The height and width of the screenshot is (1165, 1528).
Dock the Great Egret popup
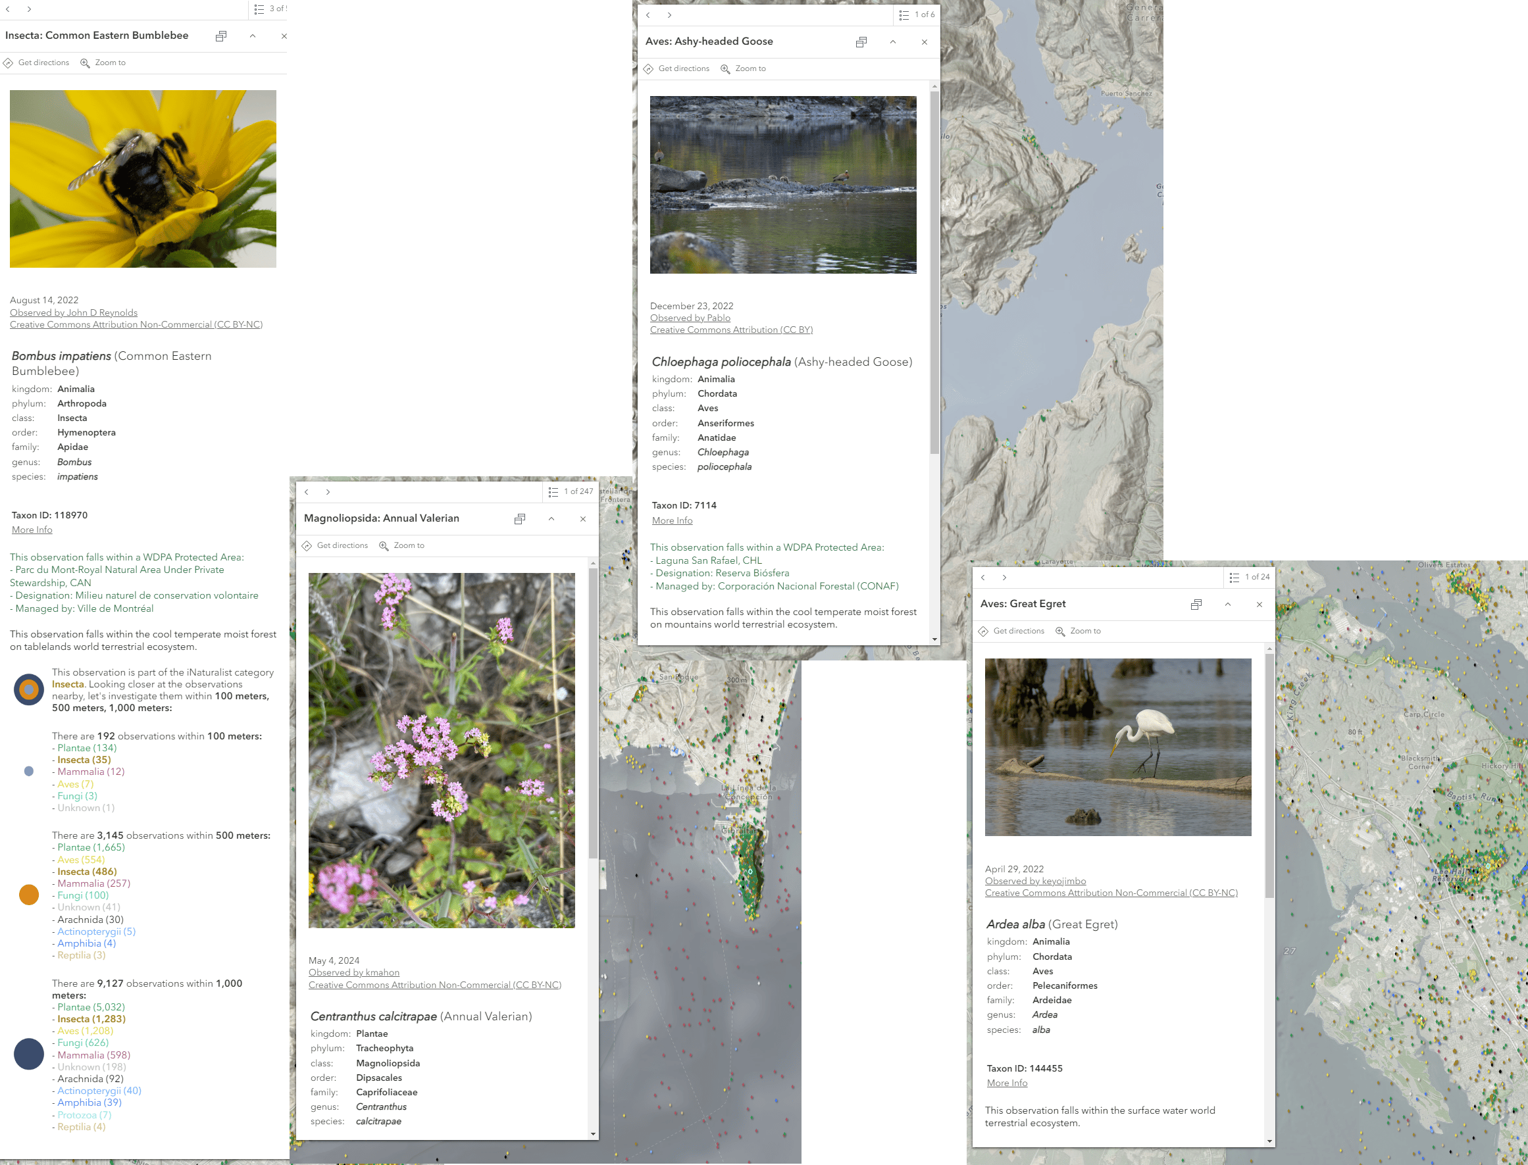(x=1196, y=605)
